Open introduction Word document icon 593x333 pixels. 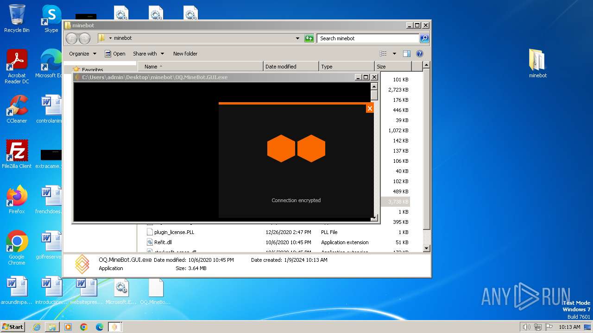coord(51,290)
